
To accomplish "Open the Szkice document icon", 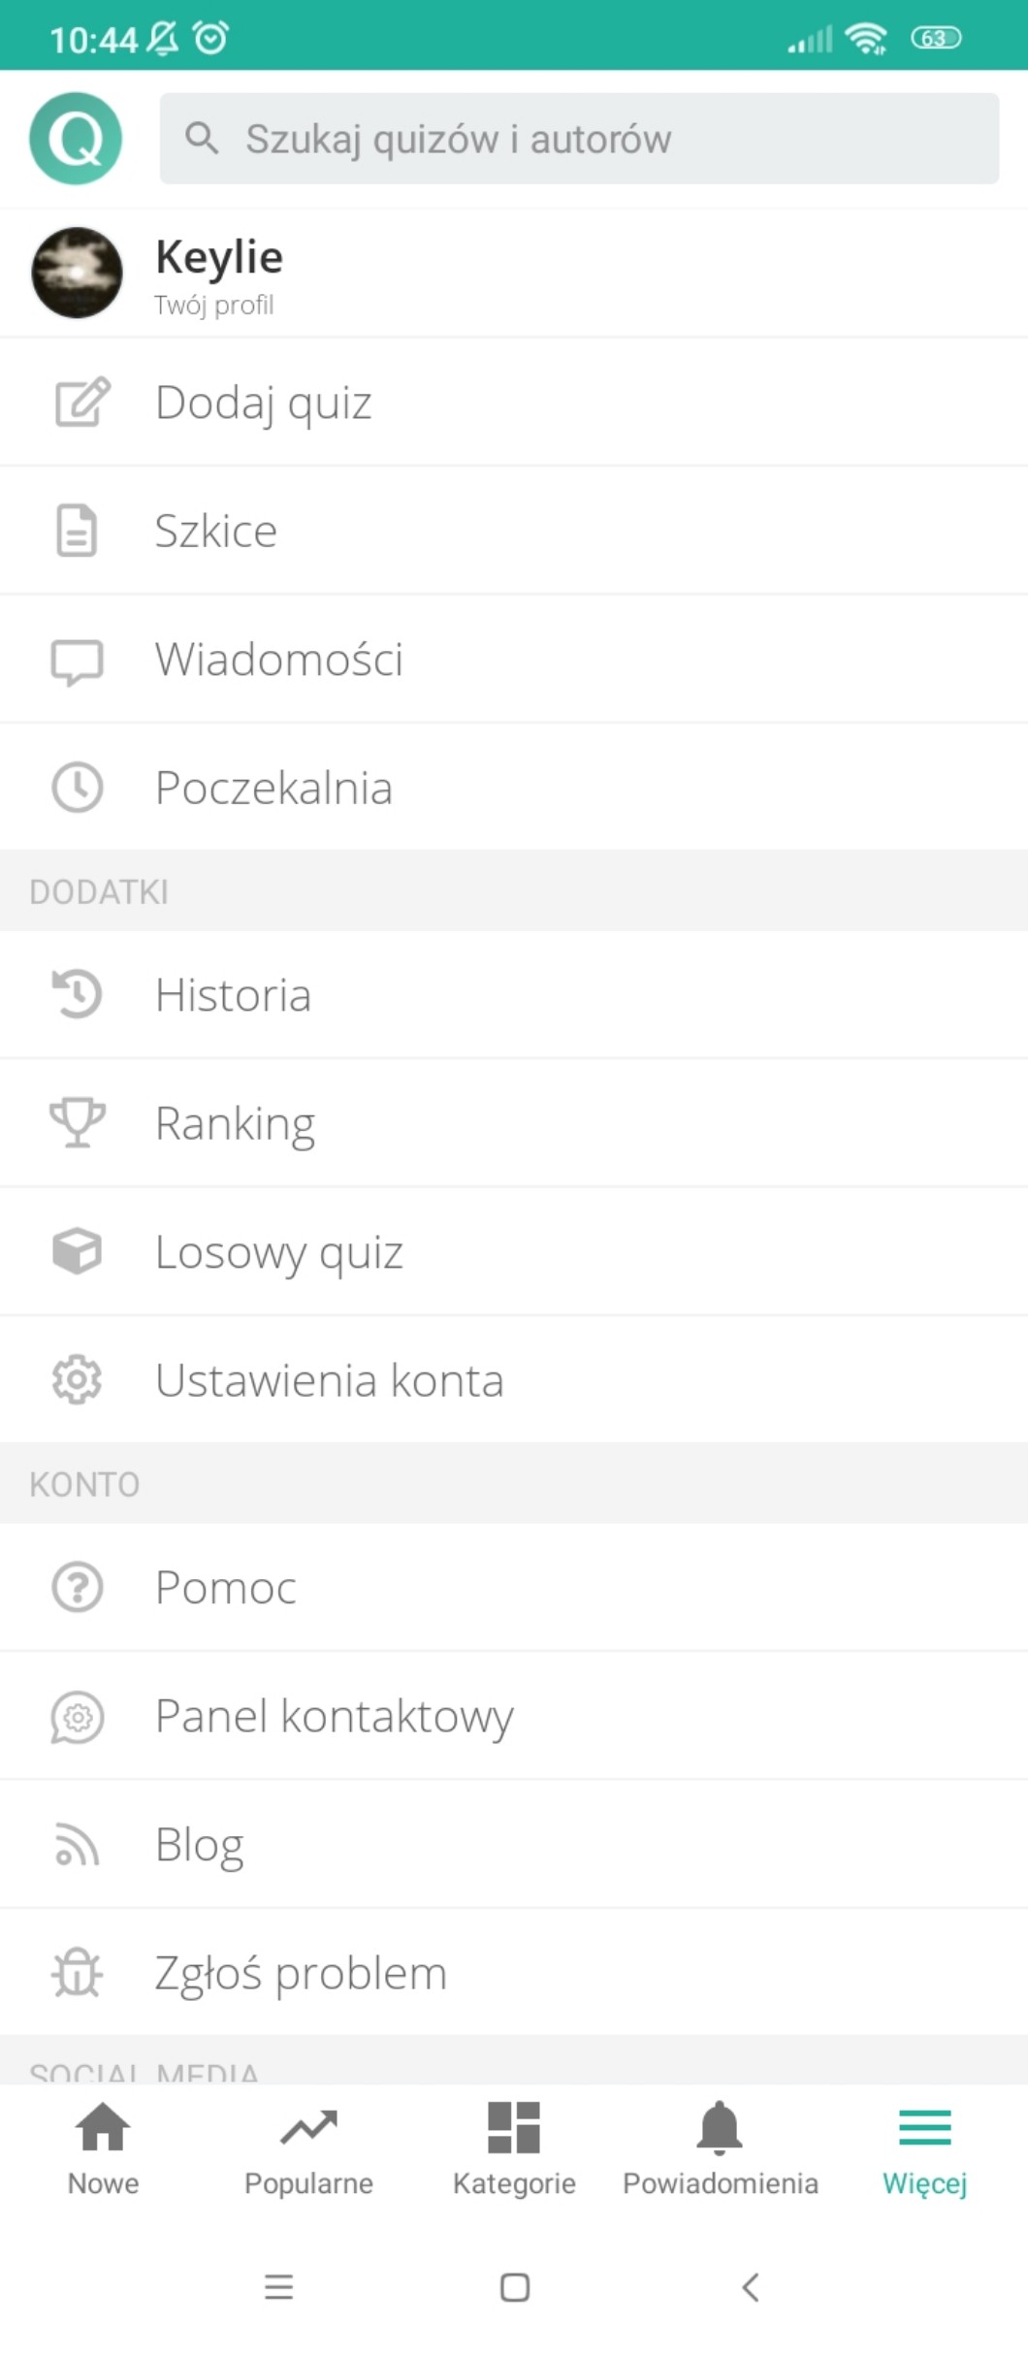I will tap(77, 531).
